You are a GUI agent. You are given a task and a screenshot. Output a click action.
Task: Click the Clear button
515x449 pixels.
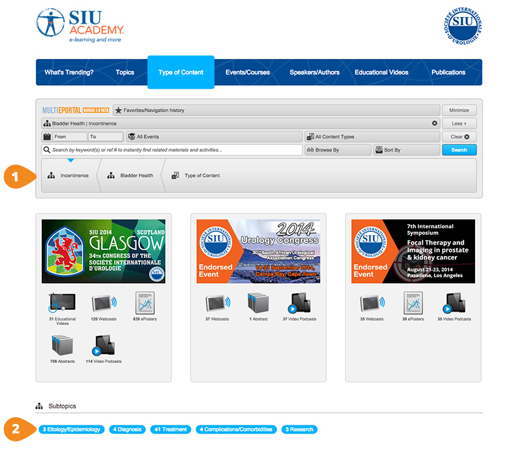(459, 136)
